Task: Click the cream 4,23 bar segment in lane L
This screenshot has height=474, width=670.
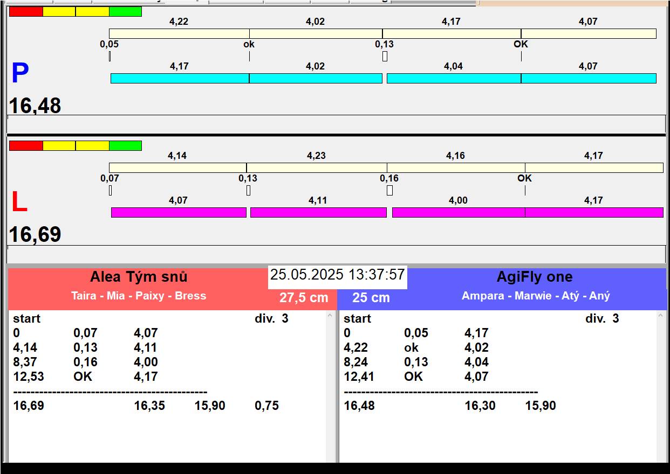Action: coord(316,168)
